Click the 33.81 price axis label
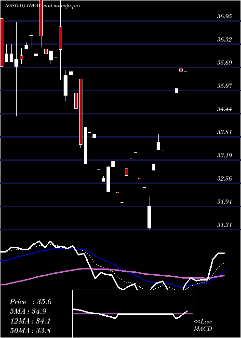 coord(225,132)
